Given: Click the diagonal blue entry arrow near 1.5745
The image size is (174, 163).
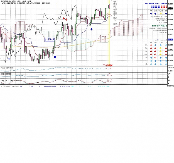Looking at the screenshot, I should [x=55, y=57].
